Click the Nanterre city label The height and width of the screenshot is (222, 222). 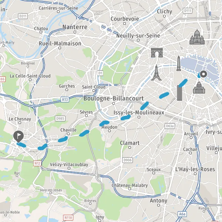click(75, 27)
